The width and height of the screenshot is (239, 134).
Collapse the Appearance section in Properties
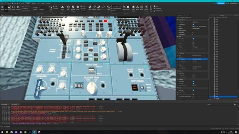[x=178, y=20]
